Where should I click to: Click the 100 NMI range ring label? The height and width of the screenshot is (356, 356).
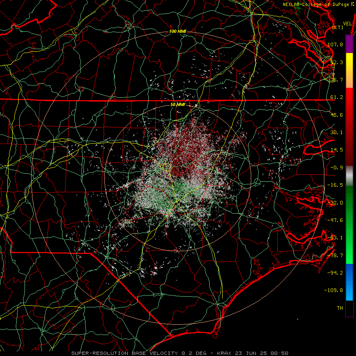coord(178,31)
